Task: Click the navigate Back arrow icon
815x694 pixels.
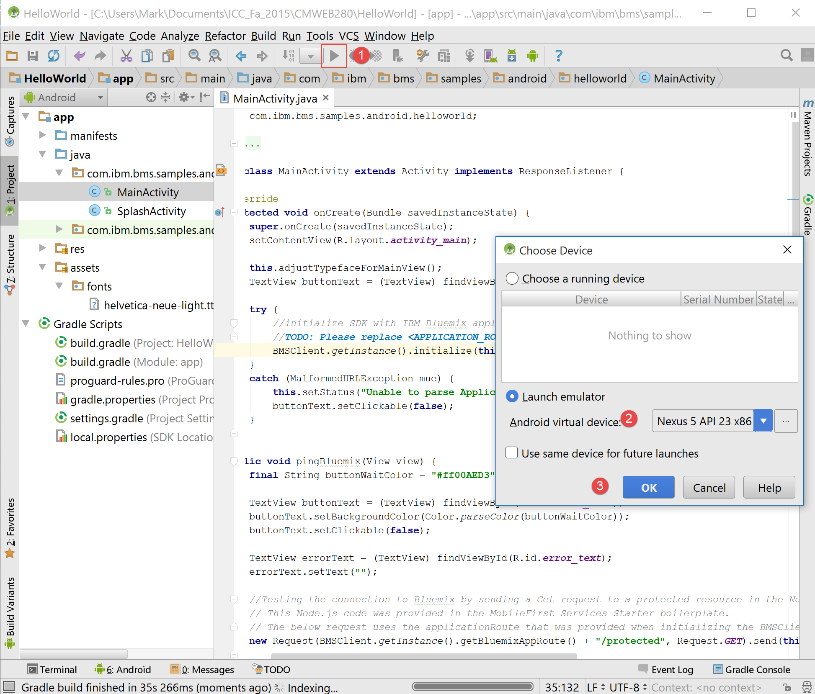Action: (241, 56)
